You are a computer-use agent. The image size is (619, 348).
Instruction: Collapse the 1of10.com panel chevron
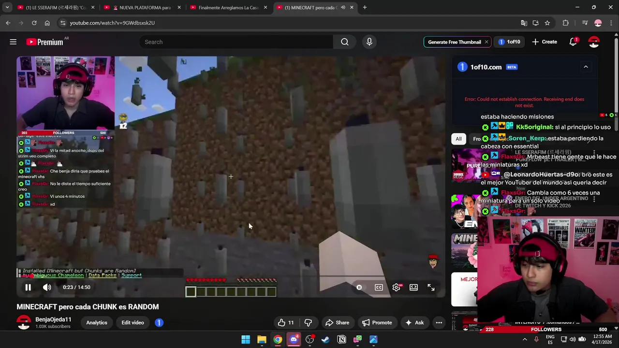586,67
